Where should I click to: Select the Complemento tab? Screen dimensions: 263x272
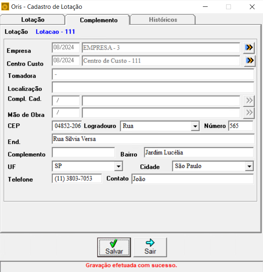coord(99,20)
